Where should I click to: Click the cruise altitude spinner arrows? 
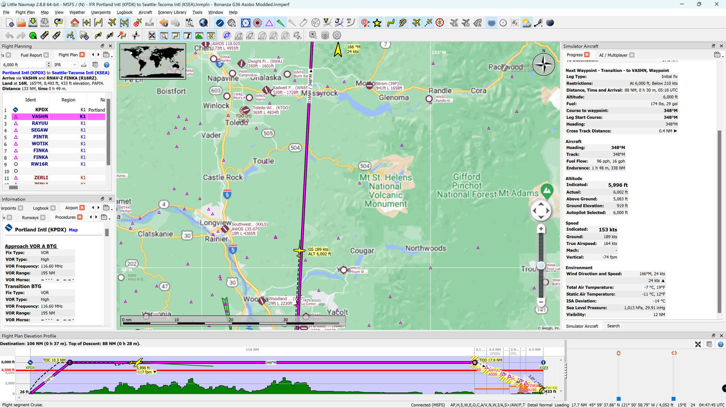pos(49,65)
